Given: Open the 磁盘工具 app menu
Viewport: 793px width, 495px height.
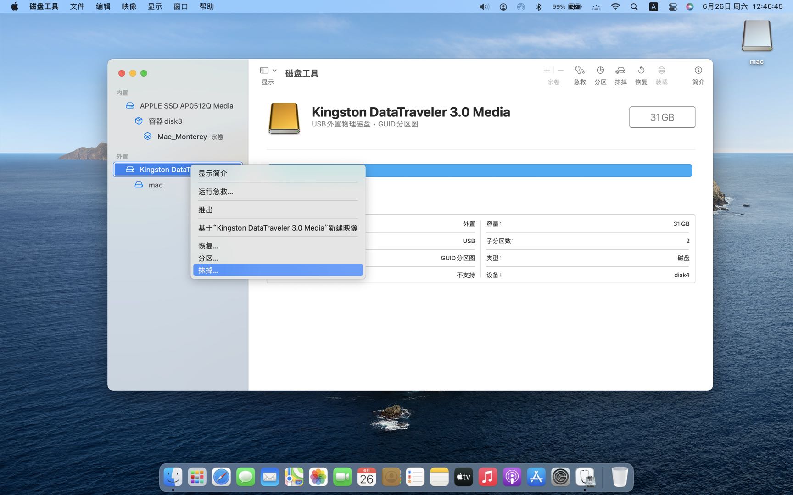Looking at the screenshot, I should [x=44, y=6].
